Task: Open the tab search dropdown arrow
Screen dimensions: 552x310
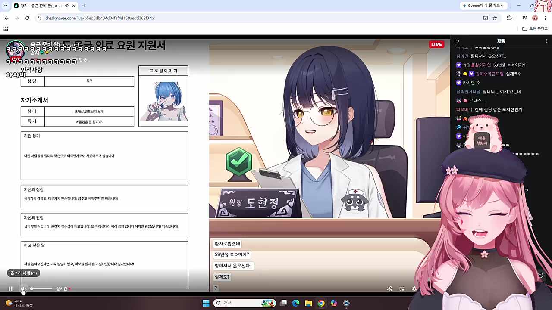Action: coord(6,6)
